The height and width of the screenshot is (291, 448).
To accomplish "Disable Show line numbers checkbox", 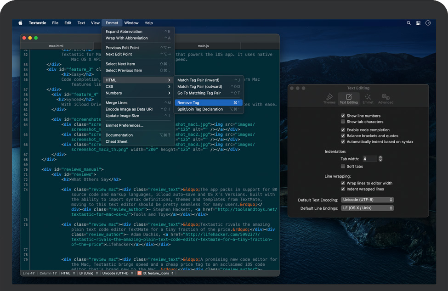I will pos(343,116).
